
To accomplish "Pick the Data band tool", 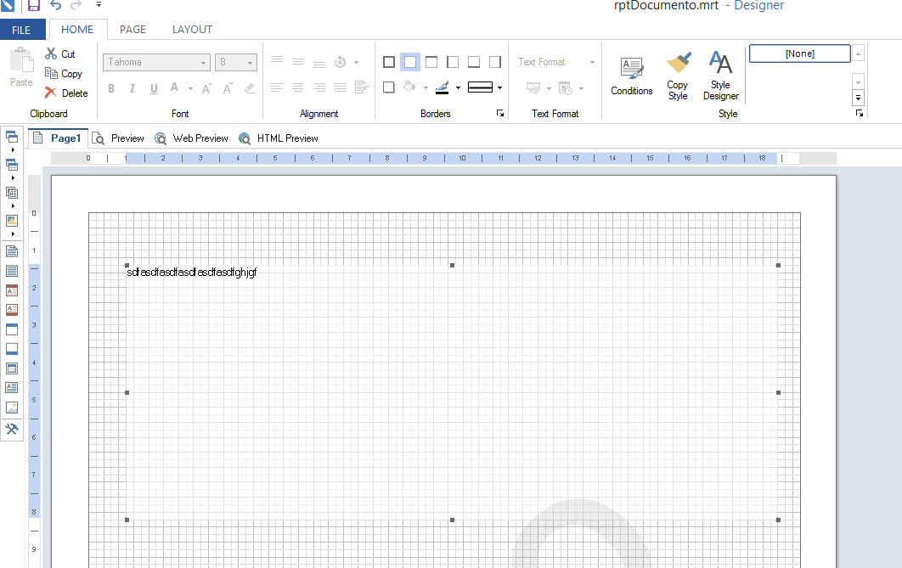I will pos(12,368).
